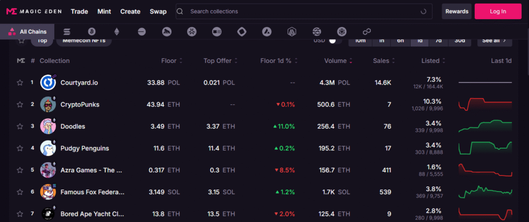
Task: Select the ApeChain ape icon
Action: pyautogui.click(x=167, y=32)
